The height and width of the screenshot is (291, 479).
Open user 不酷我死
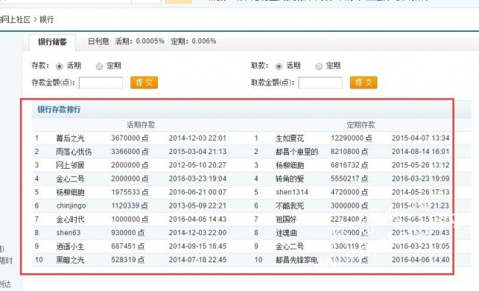point(290,206)
